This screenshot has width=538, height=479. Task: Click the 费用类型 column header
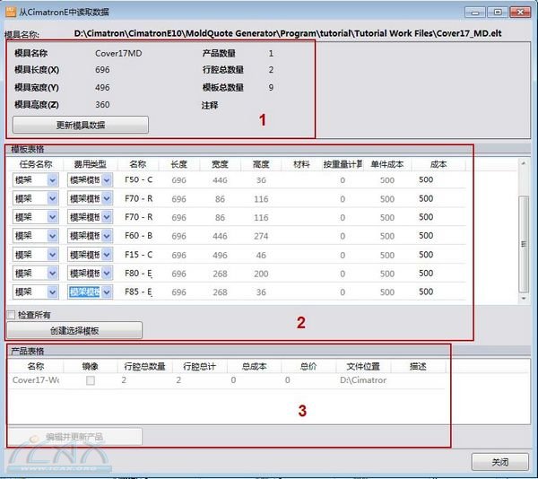point(91,164)
